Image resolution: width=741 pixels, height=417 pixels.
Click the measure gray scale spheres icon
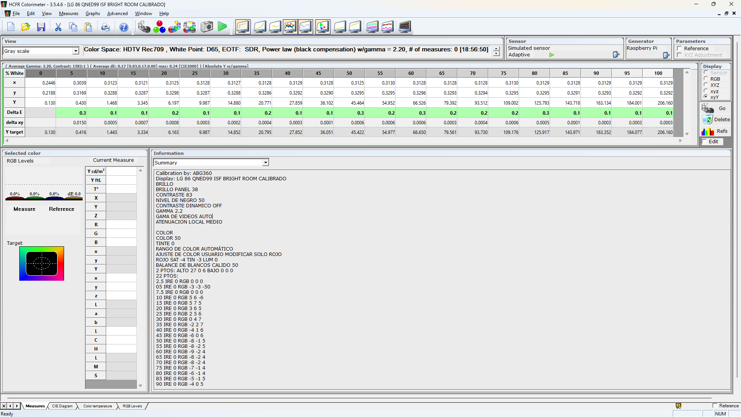(x=144, y=27)
